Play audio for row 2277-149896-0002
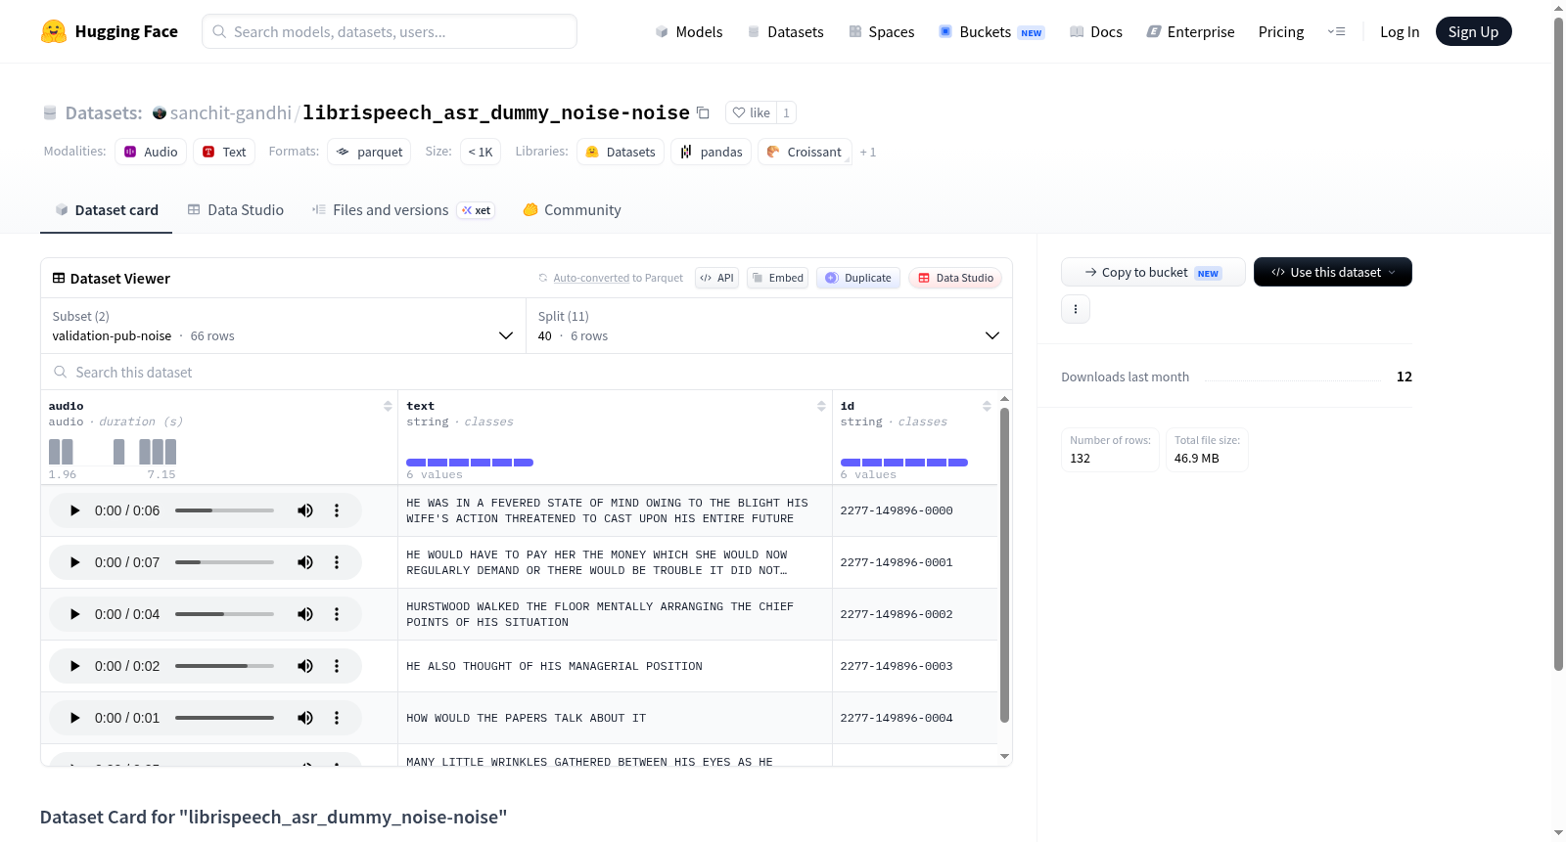1566x842 pixels. click(74, 614)
